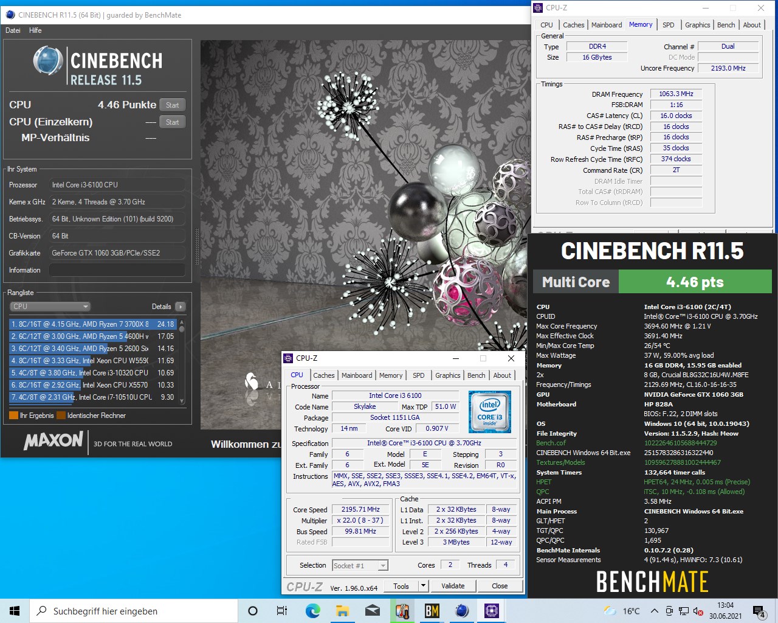Image resolution: width=778 pixels, height=623 pixels.
Task: Select ranking row AMD Ryzen 7 3700X
Action: (92, 324)
